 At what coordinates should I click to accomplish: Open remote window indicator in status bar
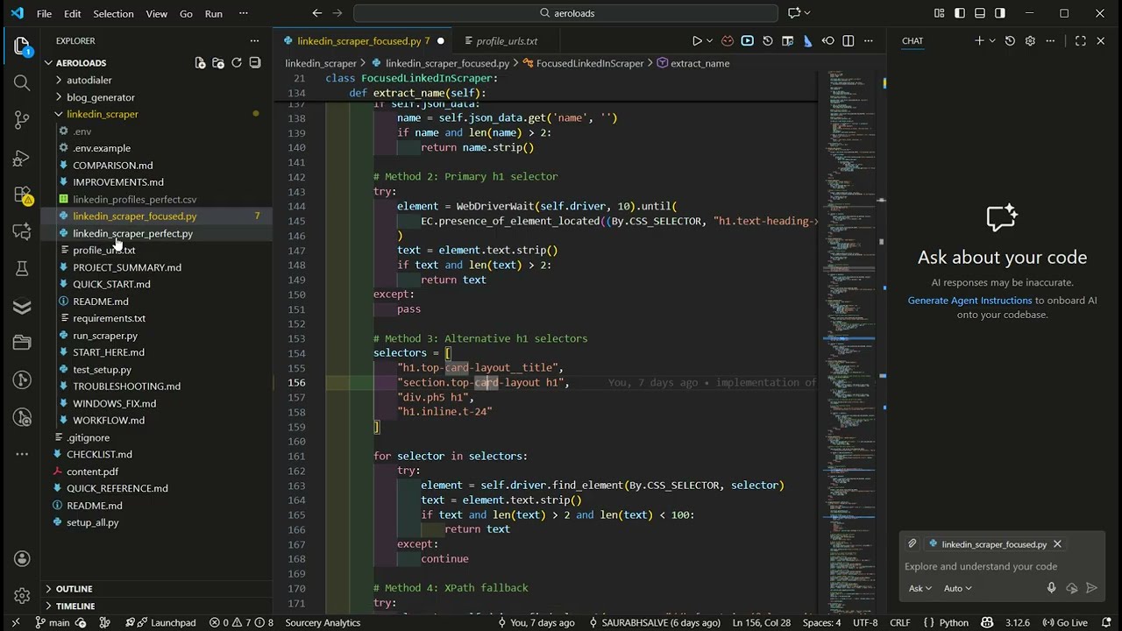[15, 623]
